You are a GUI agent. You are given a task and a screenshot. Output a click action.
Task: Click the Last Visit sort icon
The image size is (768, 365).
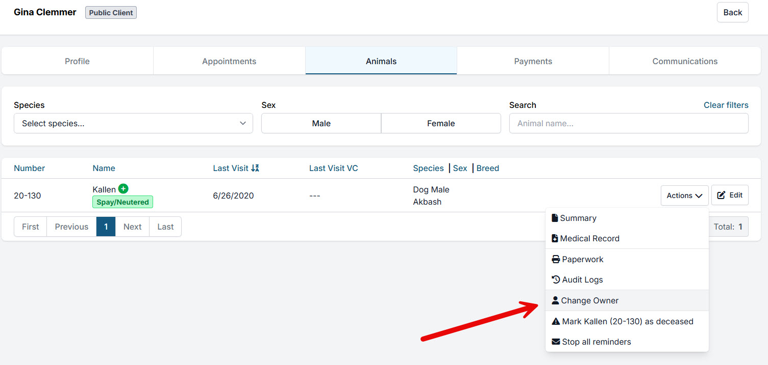pos(255,168)
